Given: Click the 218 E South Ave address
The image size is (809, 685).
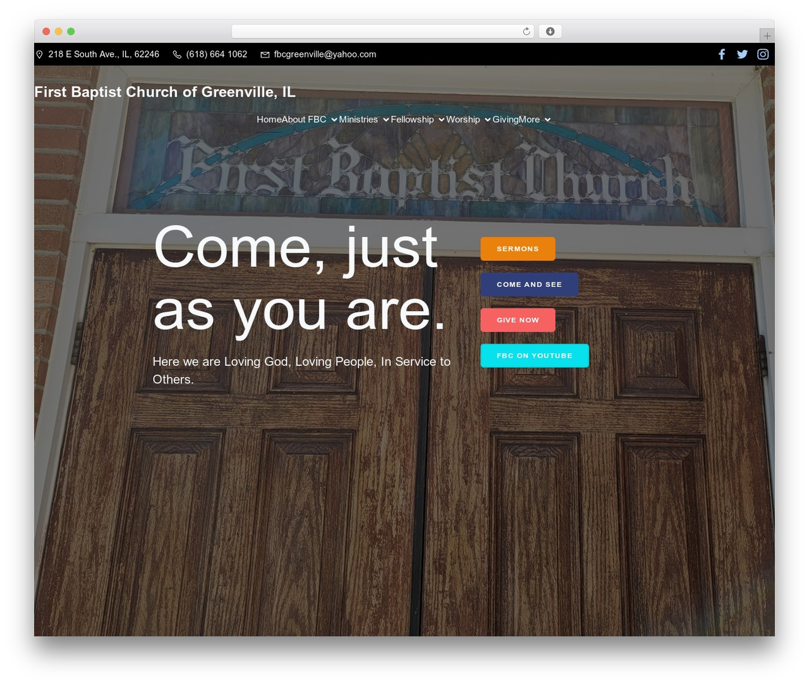Looking at the screenshot, I should (104, 54).
